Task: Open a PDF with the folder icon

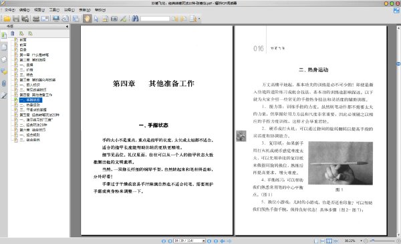Action: [7, 19]
